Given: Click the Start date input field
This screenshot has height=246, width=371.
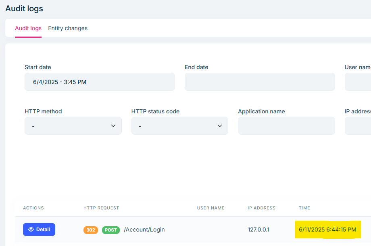Looking at the screenshot, I should point(100,82).
